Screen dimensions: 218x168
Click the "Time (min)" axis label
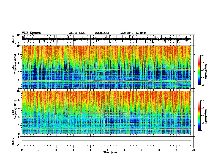(110, 152)
